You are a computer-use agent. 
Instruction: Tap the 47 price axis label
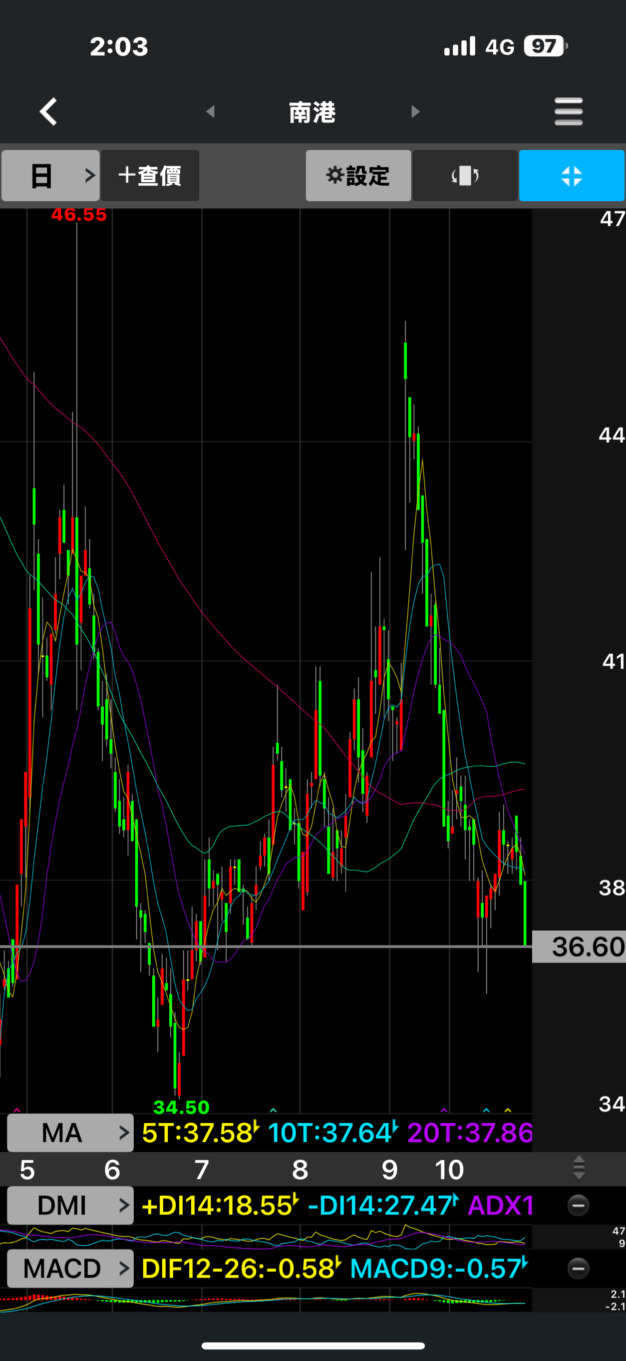coord(613,218)
